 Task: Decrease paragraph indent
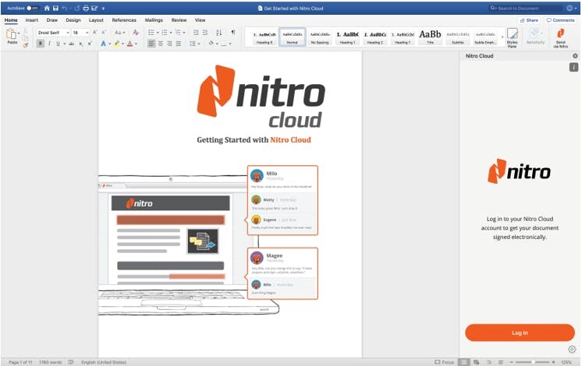(x=196, y=33)
